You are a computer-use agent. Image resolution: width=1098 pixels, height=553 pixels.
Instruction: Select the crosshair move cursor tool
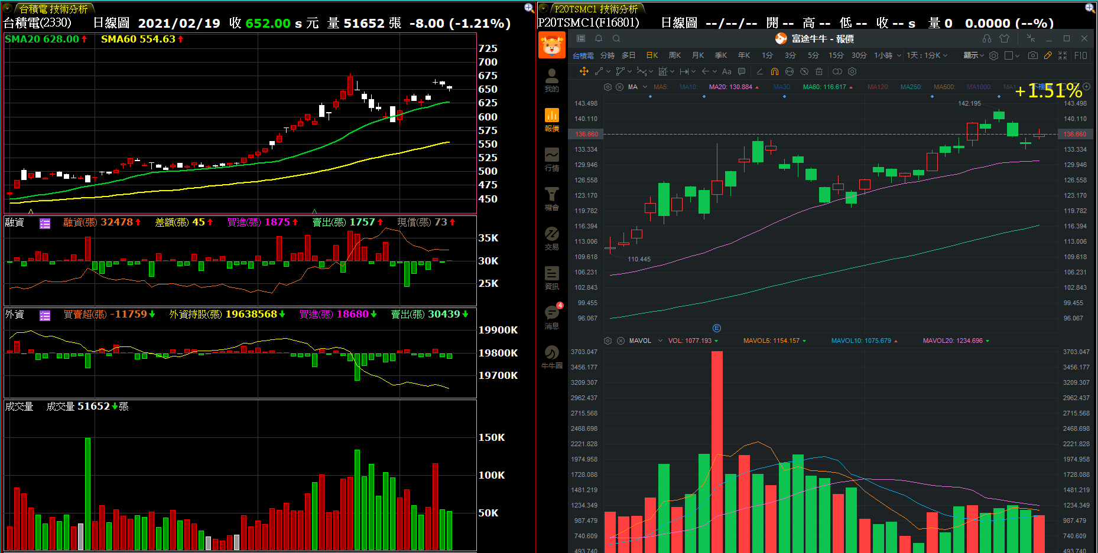(584, 71)
